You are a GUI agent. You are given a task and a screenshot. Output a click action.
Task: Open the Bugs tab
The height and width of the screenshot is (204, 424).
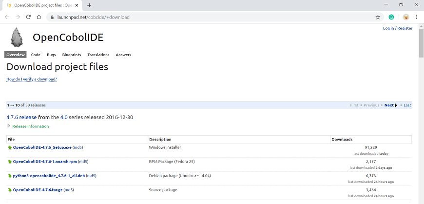(x=51, y=55)
